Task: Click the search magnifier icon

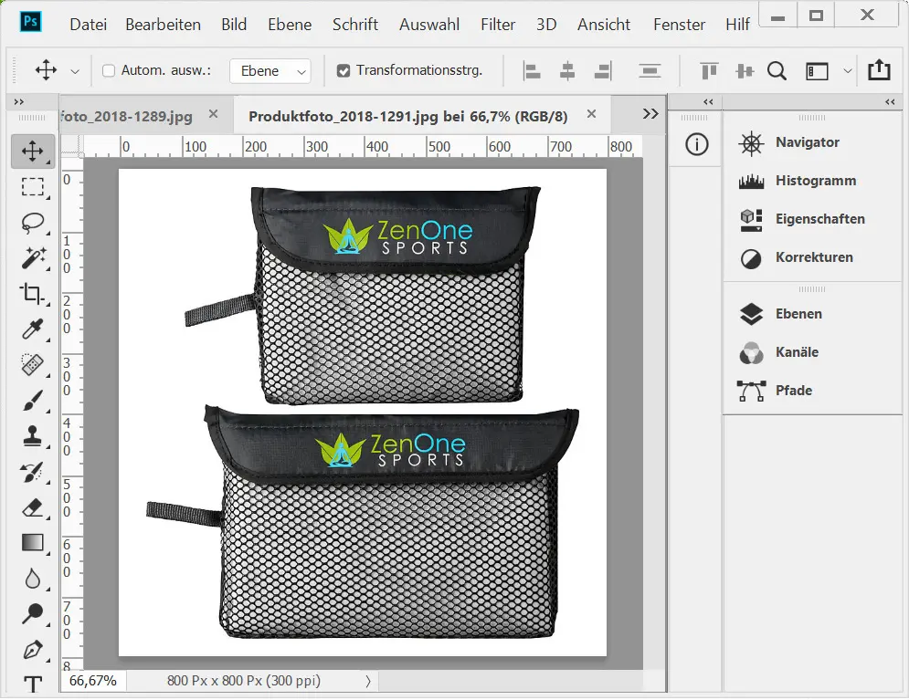Action: 777,71
